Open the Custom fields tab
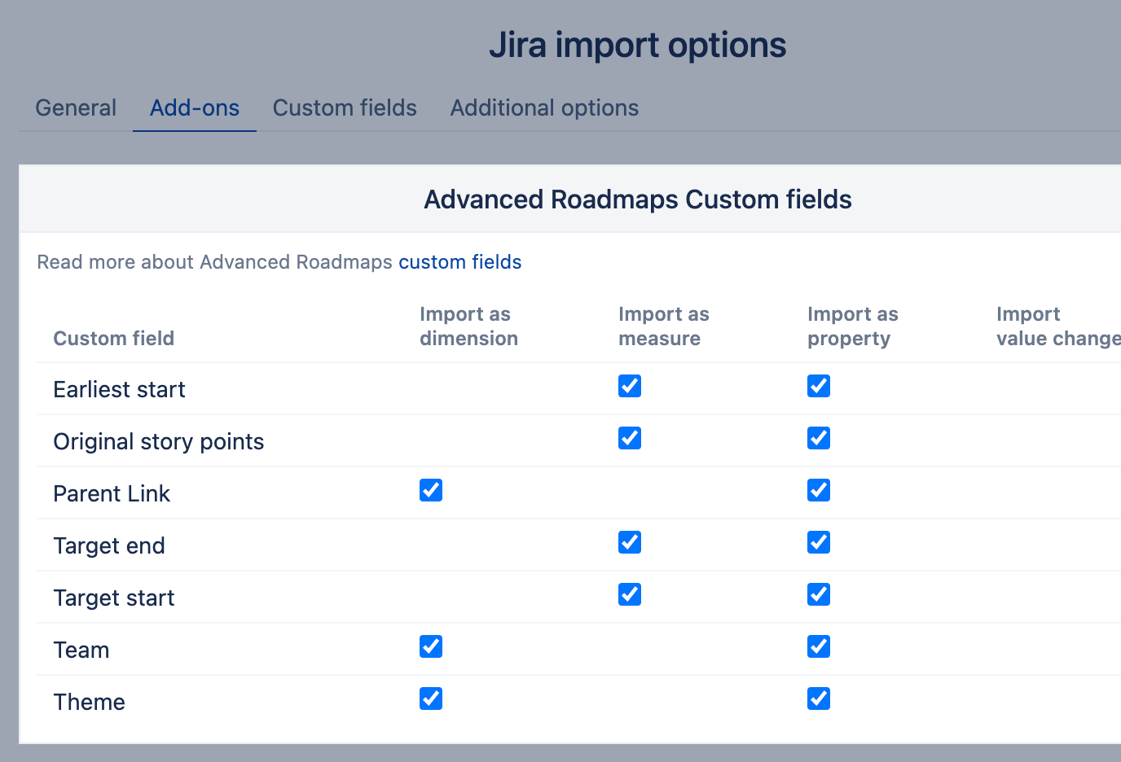This screenshot has width=1121, height=762. [345, 107]
